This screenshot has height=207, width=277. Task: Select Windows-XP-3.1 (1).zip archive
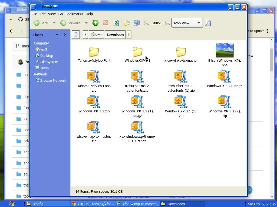[181, 107]
